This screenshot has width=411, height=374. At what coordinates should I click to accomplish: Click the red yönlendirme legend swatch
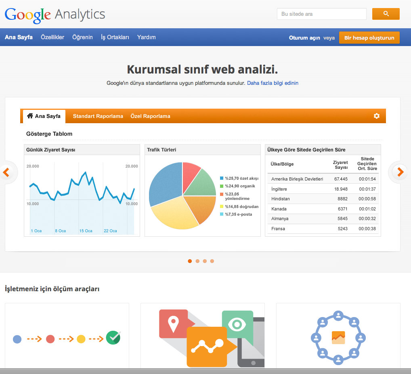(222, 194)
